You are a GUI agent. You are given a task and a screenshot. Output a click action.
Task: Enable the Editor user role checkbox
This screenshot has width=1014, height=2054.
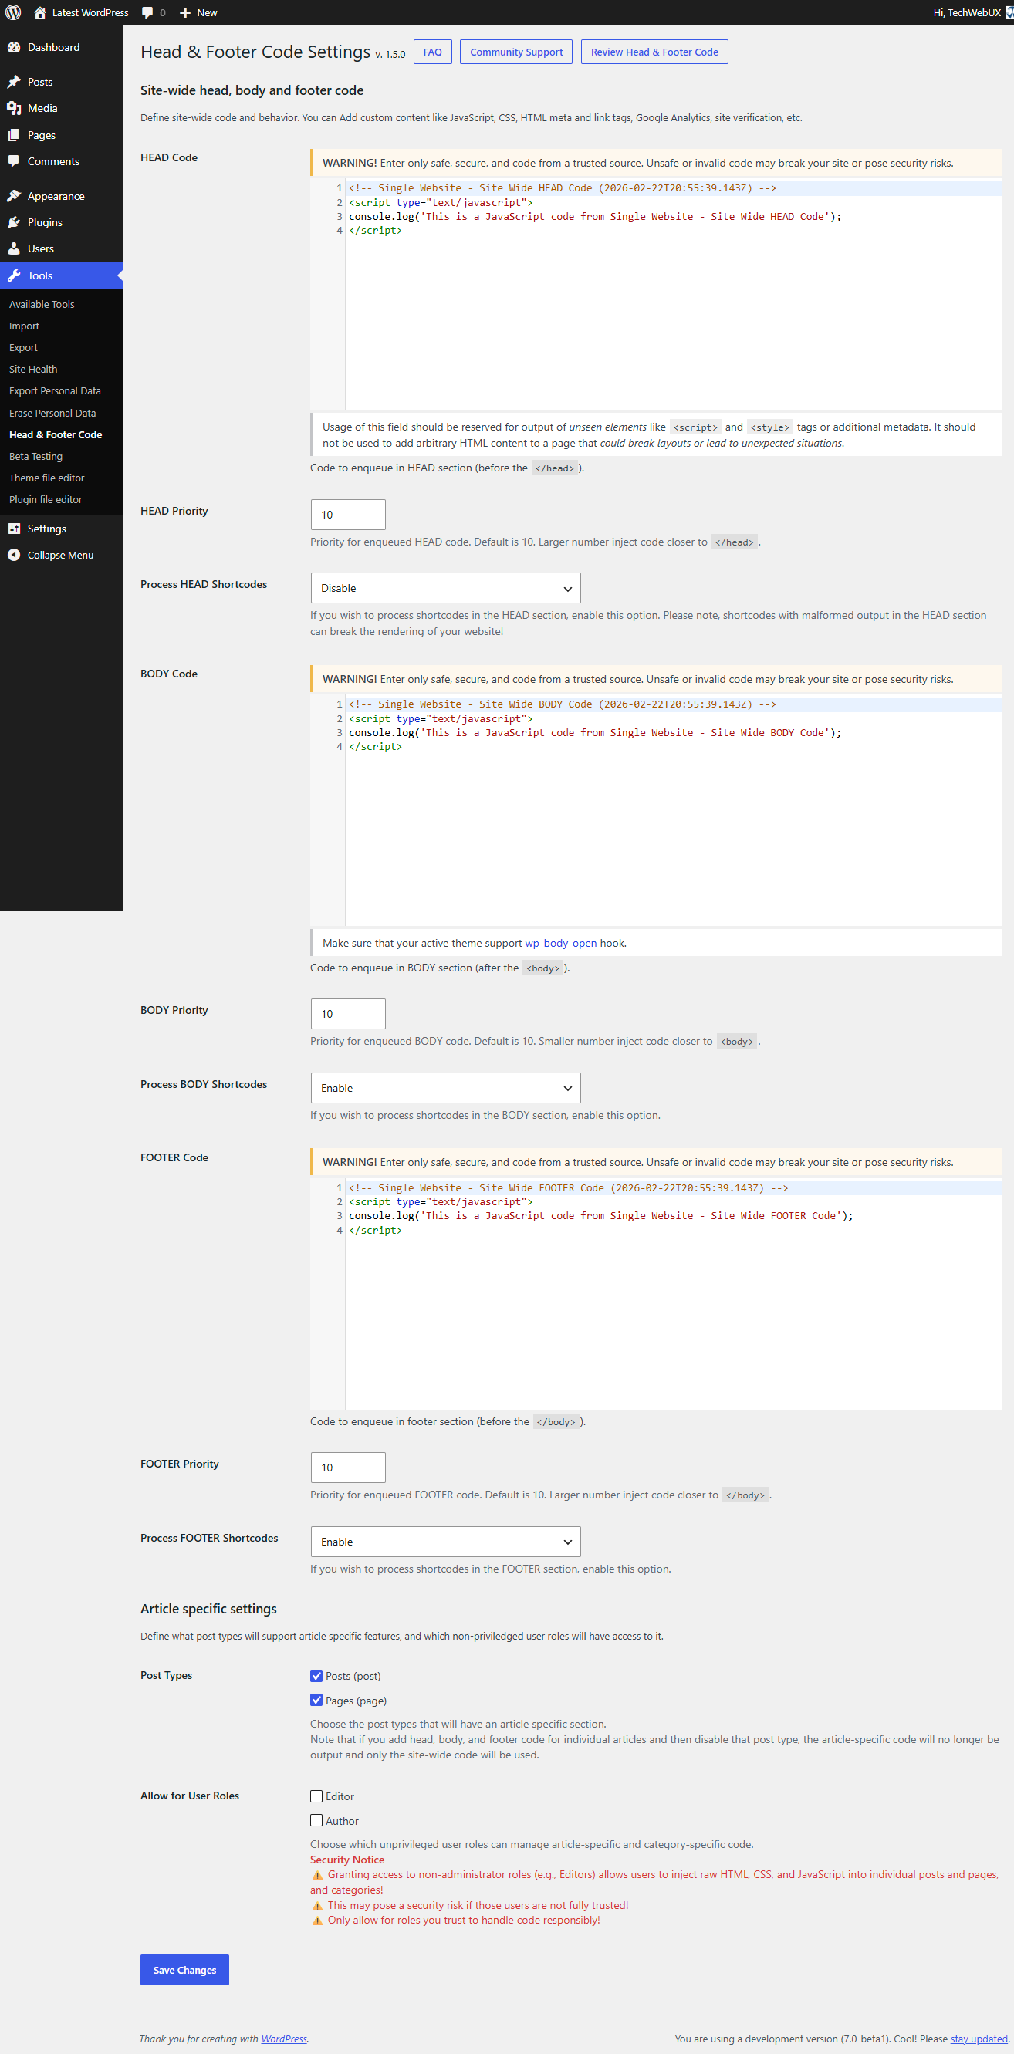coord(316,1796)
